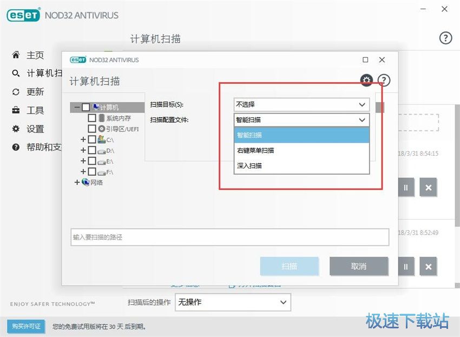
Task: Check the 系统内存 checkbox
Action: [92, 118]
